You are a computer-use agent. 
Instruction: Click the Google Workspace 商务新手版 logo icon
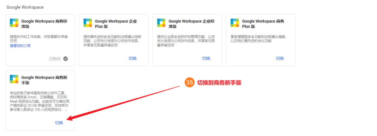click(14, 79)
